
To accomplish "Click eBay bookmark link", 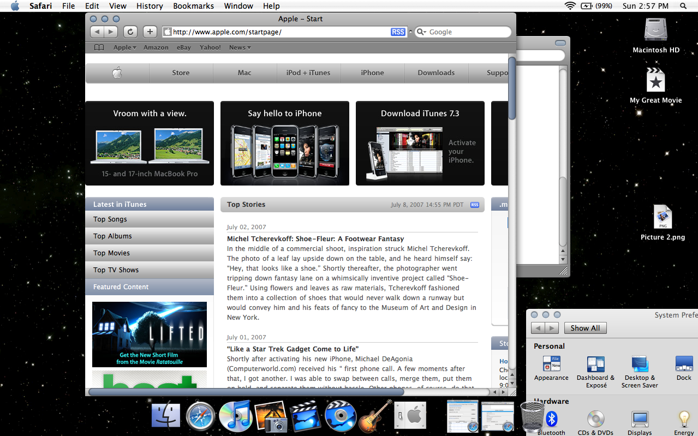I will [x=184, y=47].
